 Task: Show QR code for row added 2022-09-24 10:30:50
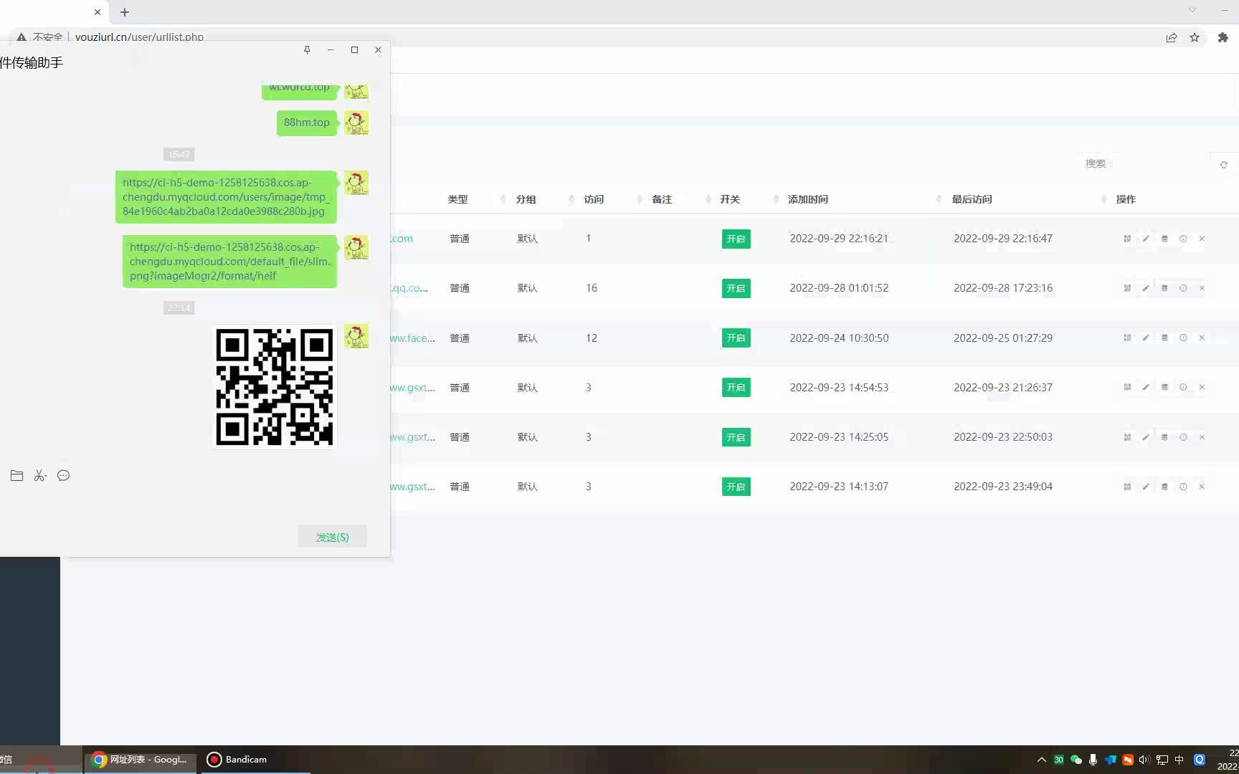point(1127,338)
